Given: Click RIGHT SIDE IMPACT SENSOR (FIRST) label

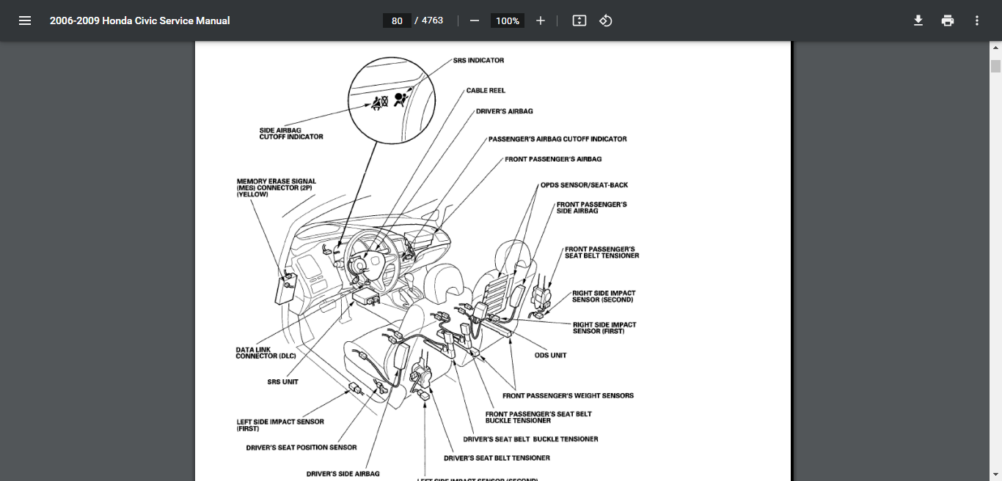Looking at the screenshot, I should [604, 328].
